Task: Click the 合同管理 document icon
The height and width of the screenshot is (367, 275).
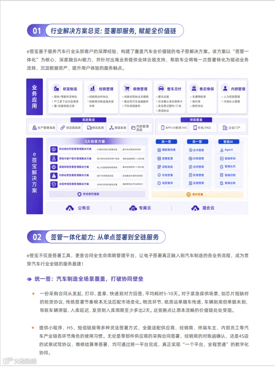Action: point(190,167)
